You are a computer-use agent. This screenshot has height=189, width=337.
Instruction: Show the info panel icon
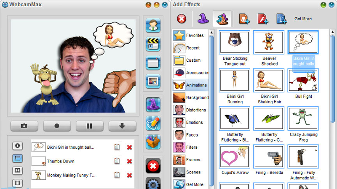click(x=17, y=146)
